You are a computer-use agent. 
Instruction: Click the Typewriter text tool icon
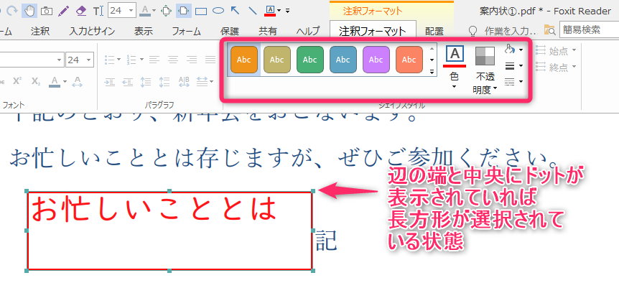click(x=98, y=11)
